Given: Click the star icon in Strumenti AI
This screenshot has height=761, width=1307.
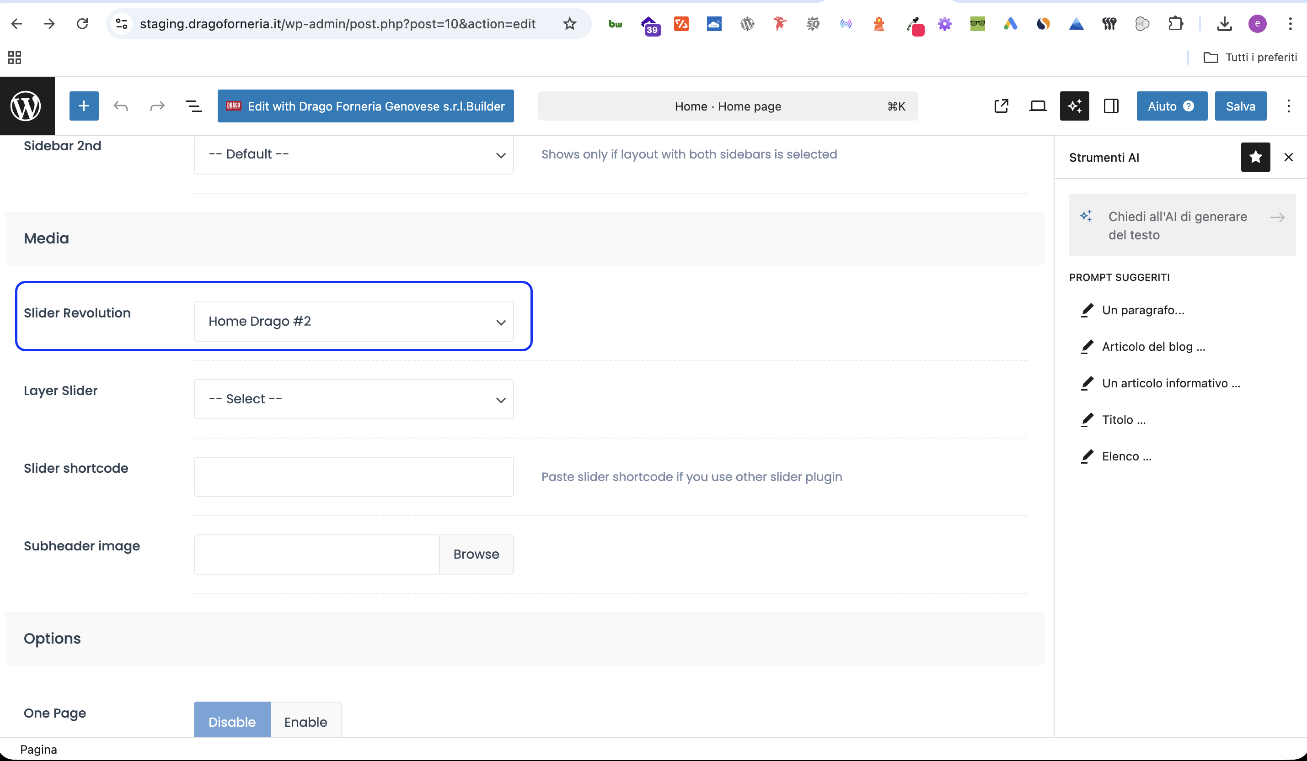Looking at the screenshot, I should pos(1255,157).
